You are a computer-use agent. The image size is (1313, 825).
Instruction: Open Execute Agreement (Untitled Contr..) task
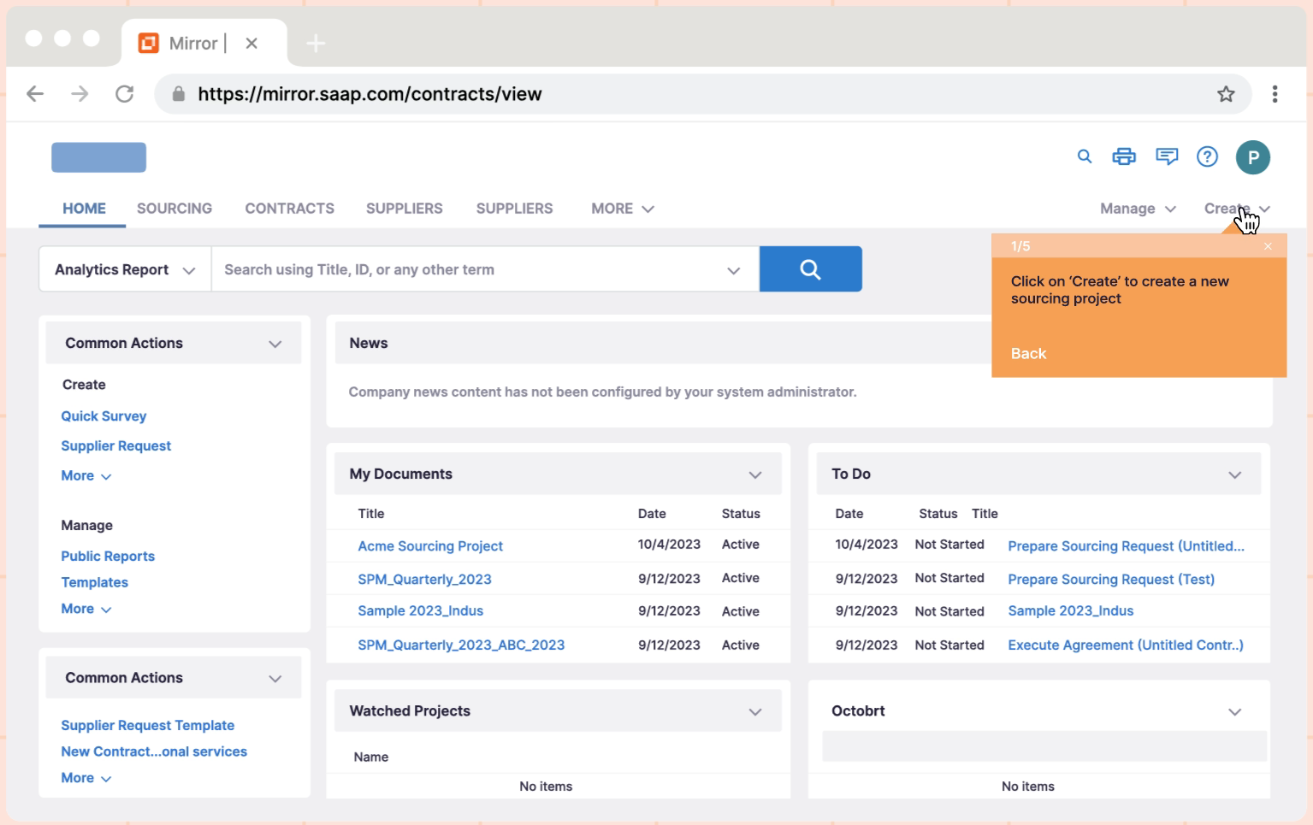pyautogui.click(x=1126, y=645)
